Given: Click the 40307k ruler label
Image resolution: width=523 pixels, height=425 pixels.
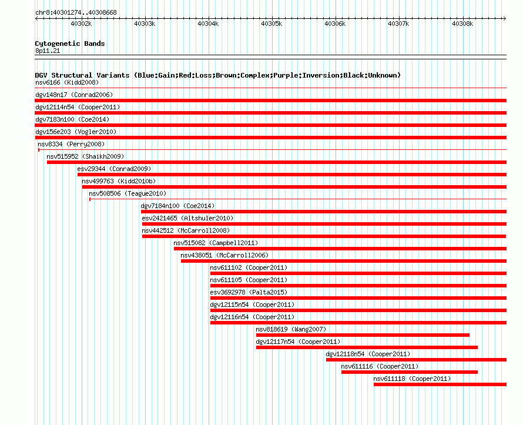Looking at the screenshot, I should (x=398, y=24).
